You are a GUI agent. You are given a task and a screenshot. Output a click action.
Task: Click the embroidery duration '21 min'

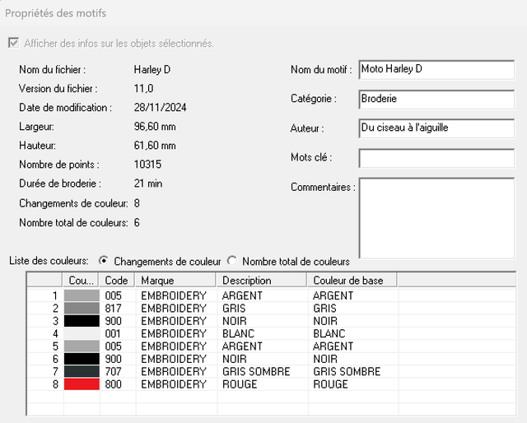[x=148, y=184]
